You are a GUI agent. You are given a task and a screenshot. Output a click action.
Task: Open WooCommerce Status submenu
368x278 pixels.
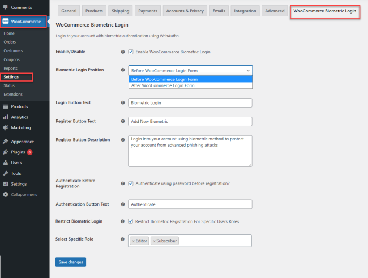tap(9, 85)
